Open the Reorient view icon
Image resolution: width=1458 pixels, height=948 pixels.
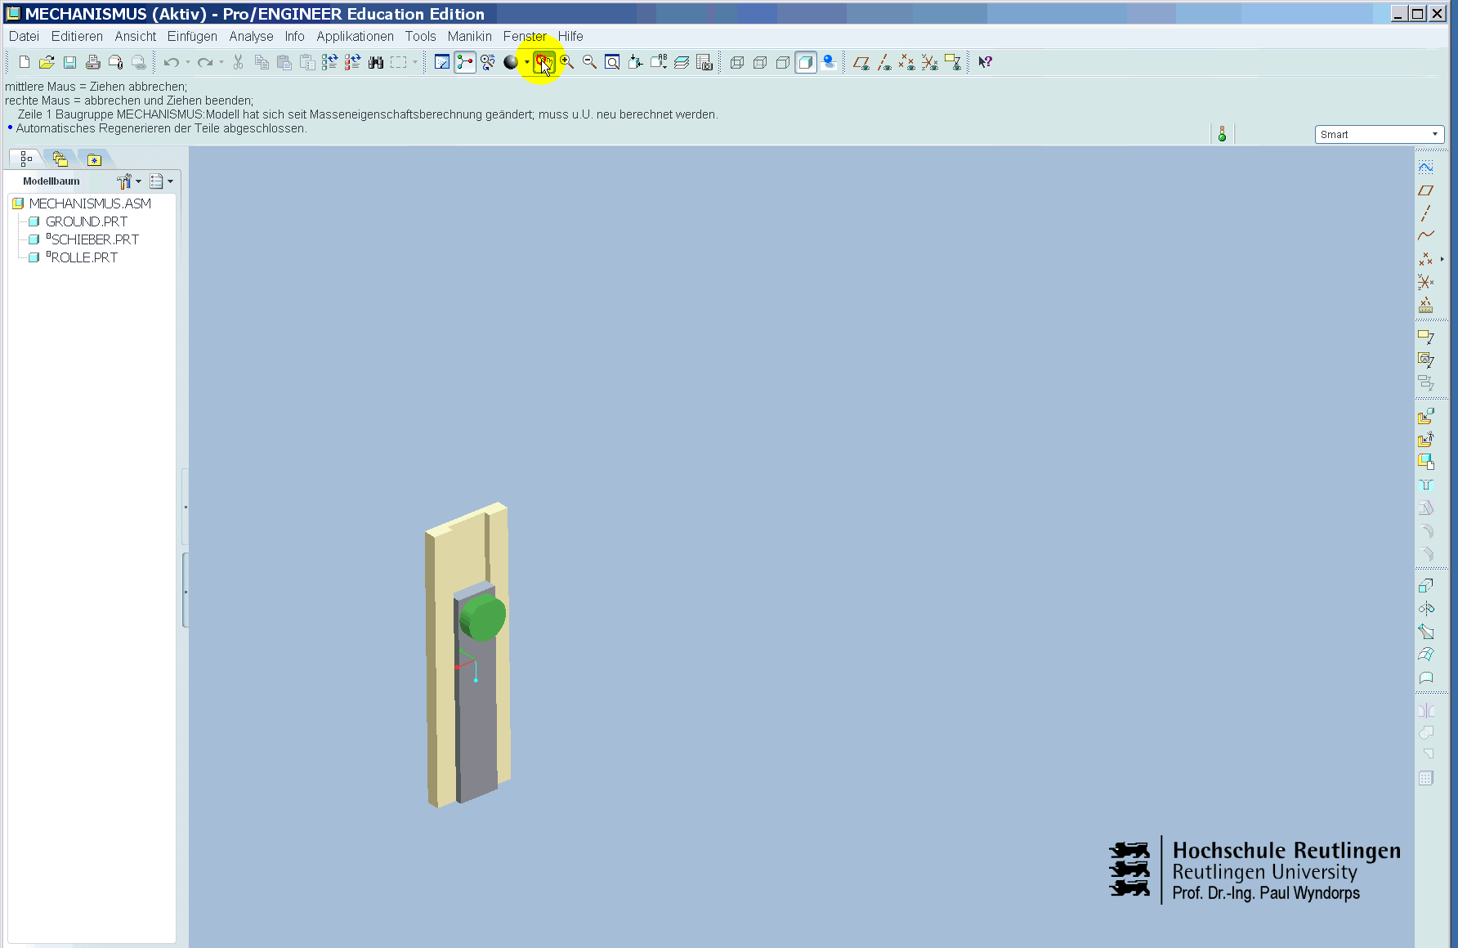pos(635,62)
